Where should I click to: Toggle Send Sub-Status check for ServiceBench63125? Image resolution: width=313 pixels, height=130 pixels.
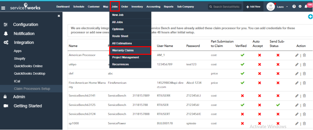coord(278,105)
